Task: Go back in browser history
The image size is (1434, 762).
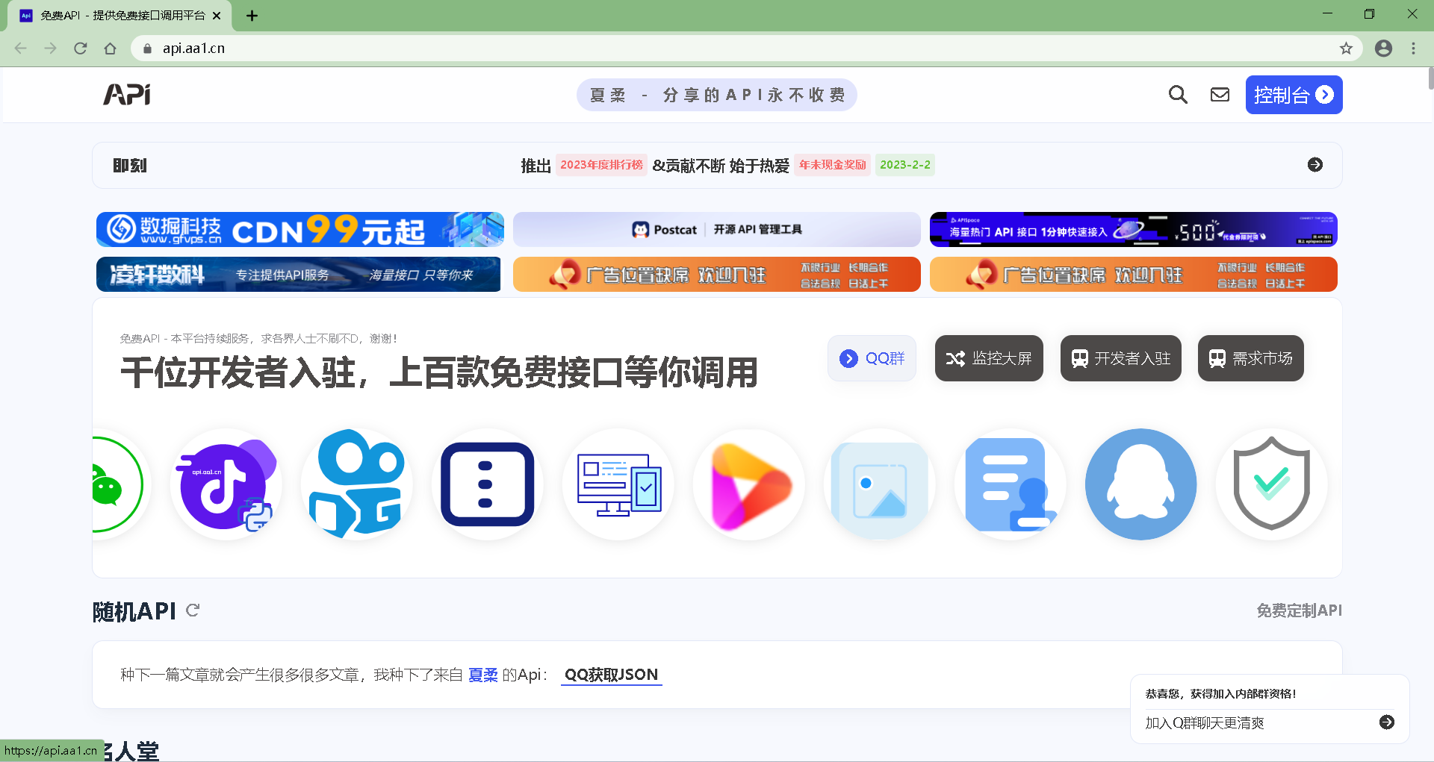Action: point(21,49)
